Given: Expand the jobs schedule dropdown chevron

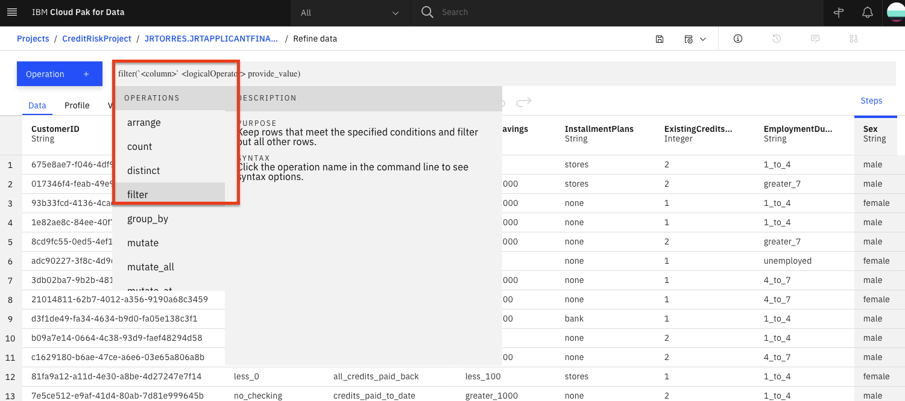Looking at the screenshot, I should (x=703, y=39).
